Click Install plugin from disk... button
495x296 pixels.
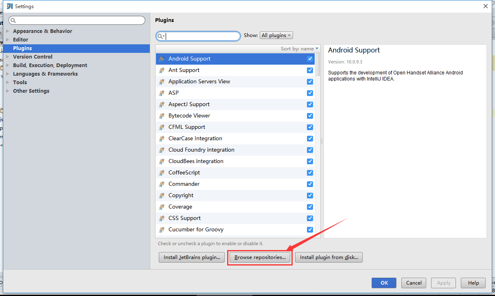pos(329,257)
